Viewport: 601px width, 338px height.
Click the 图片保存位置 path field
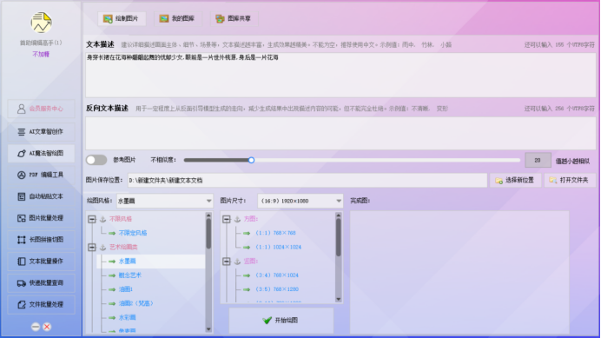pos(307,181)
